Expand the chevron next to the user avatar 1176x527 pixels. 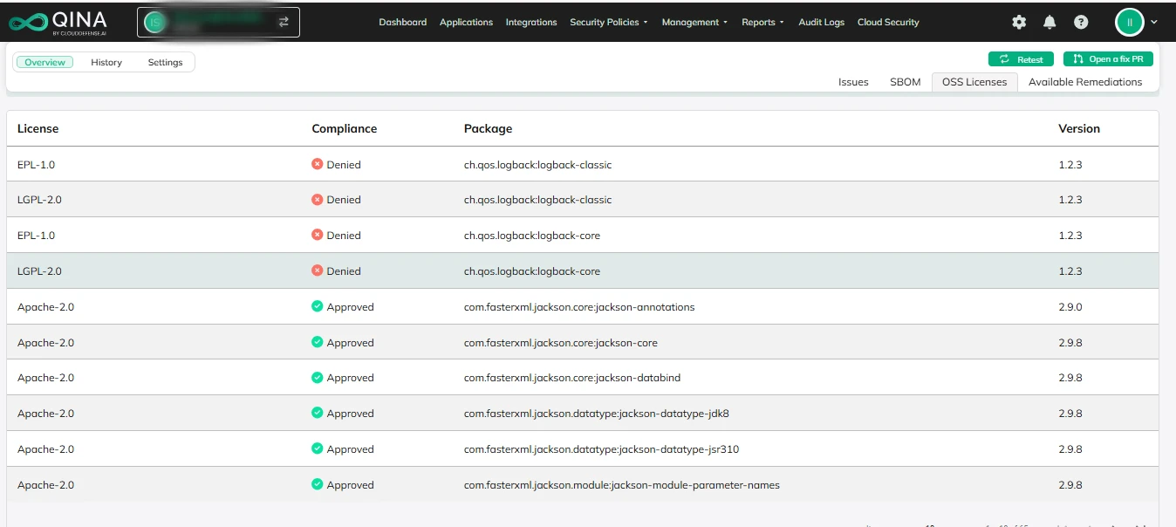[1155, 22]
